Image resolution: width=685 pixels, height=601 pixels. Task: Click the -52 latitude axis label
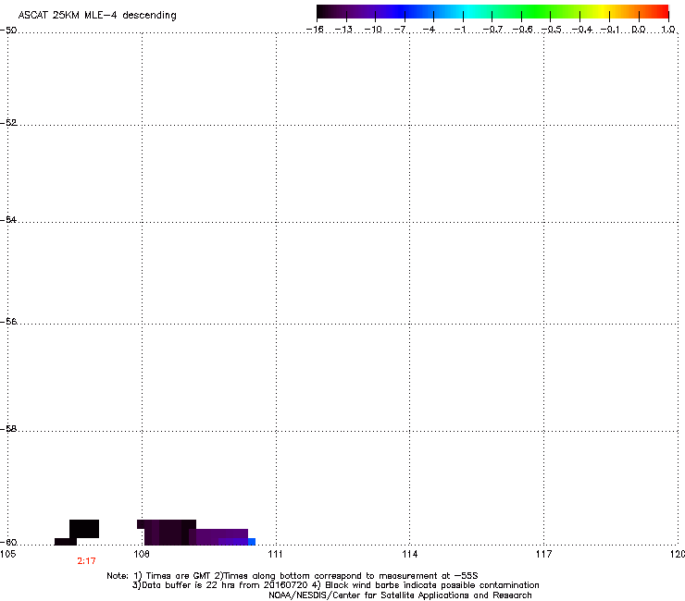point(8,123)
